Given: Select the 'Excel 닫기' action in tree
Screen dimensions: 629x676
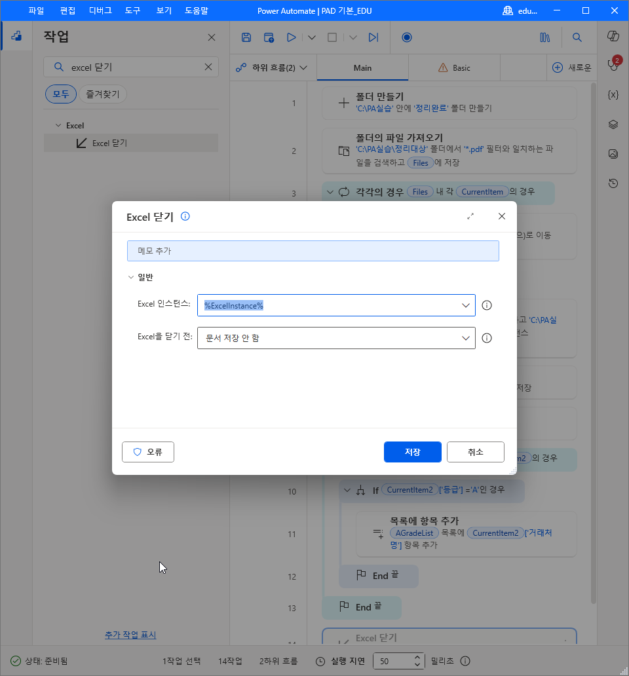Looking at the screenshot, I should (x=131, y=143).
